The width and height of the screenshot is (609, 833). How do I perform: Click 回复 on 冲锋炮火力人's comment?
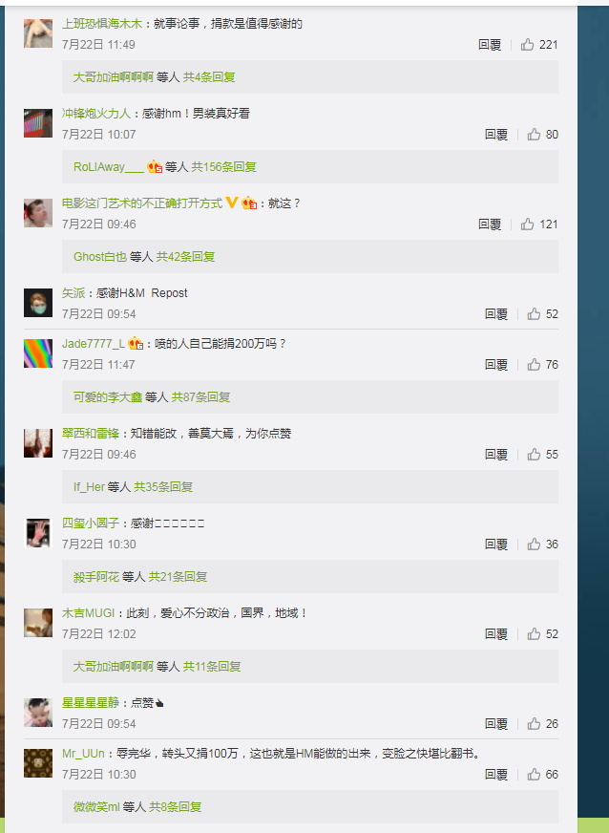click(496, 135)
